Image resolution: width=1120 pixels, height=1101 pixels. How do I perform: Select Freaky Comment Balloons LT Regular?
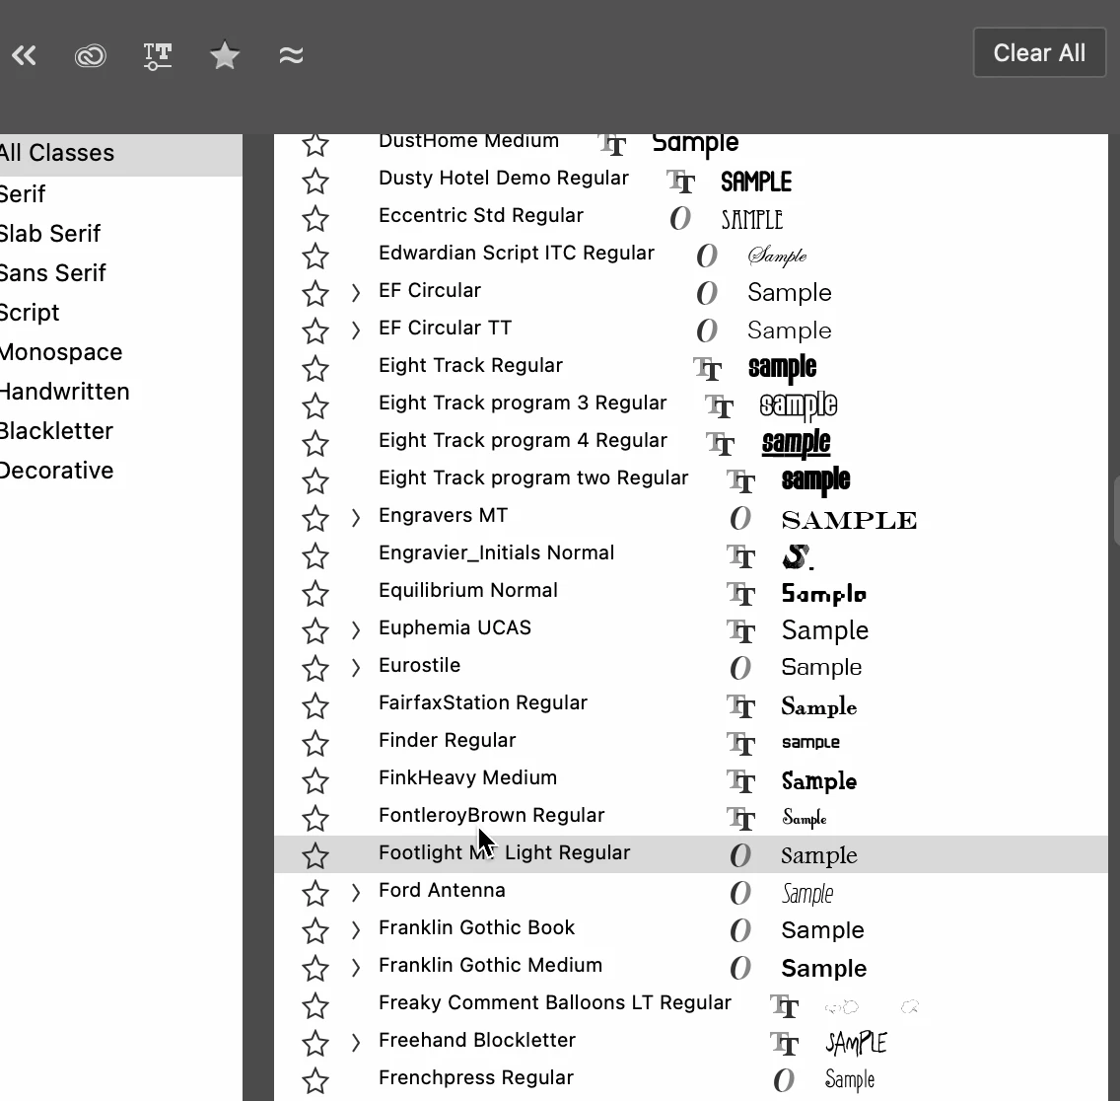tap(554, 1002)
